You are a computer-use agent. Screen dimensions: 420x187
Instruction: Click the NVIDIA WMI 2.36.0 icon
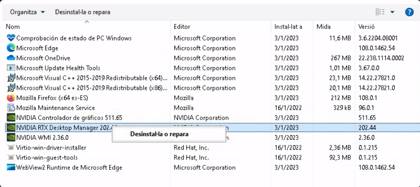click(11, 138)
